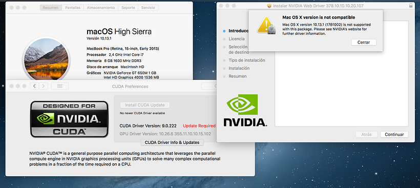
Task: Close the CUDA Preferences window
Action: point(11,86)
